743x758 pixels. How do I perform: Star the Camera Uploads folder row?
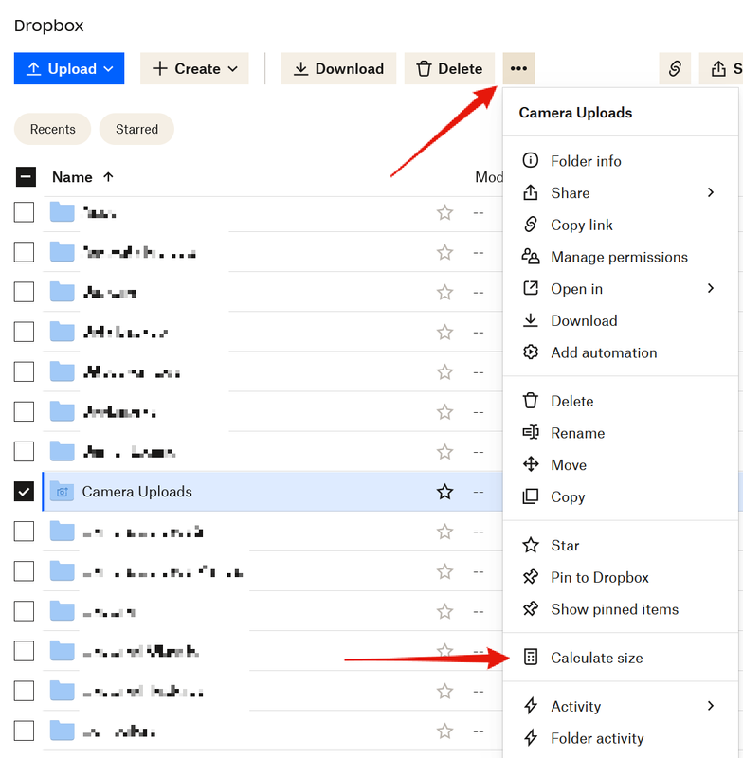[444, 492]
